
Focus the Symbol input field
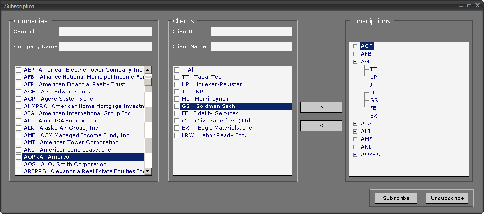(105, 31)
